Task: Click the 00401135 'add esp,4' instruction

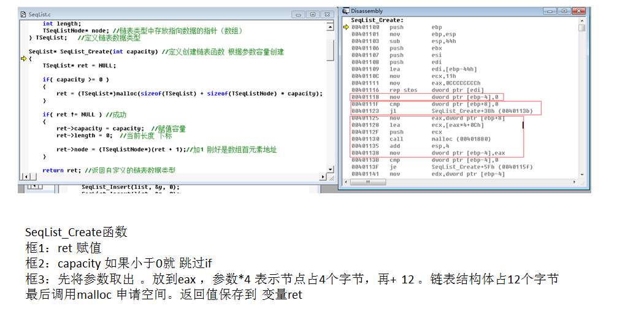Action: tap(402, 146)
